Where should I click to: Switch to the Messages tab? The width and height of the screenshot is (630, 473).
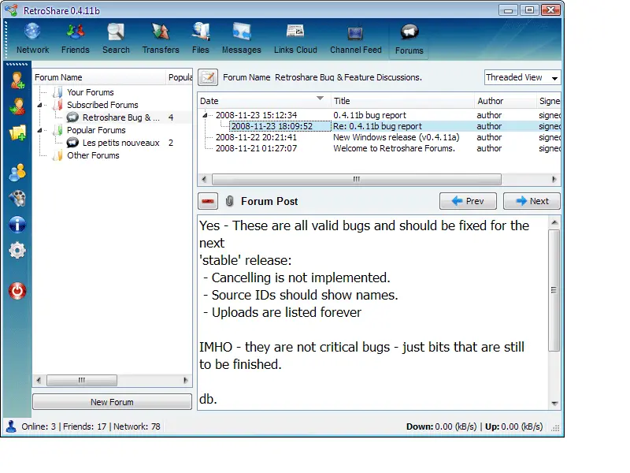click(241, 39)
